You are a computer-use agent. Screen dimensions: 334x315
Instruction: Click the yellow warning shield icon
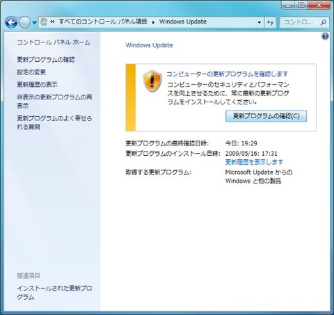tap(152, 81)
